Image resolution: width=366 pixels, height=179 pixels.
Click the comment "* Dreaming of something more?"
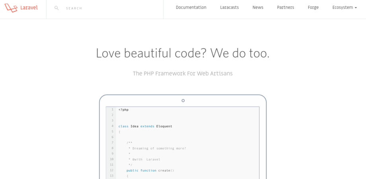[x=157, y=148]
